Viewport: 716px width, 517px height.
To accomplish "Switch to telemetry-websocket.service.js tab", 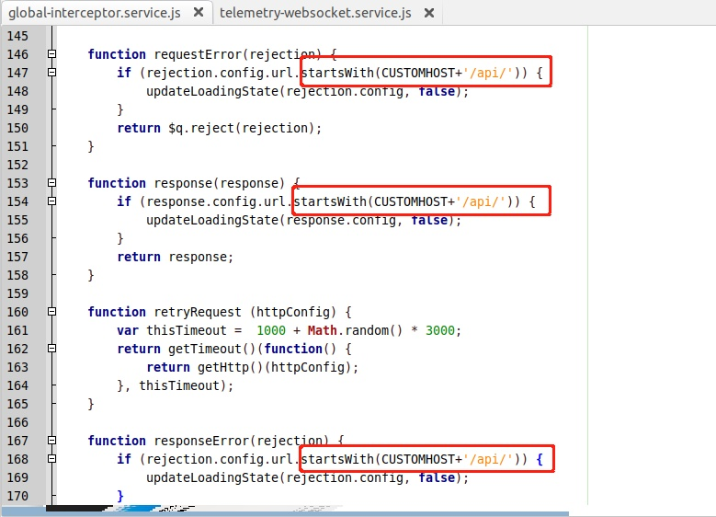I will coord(315,13).
